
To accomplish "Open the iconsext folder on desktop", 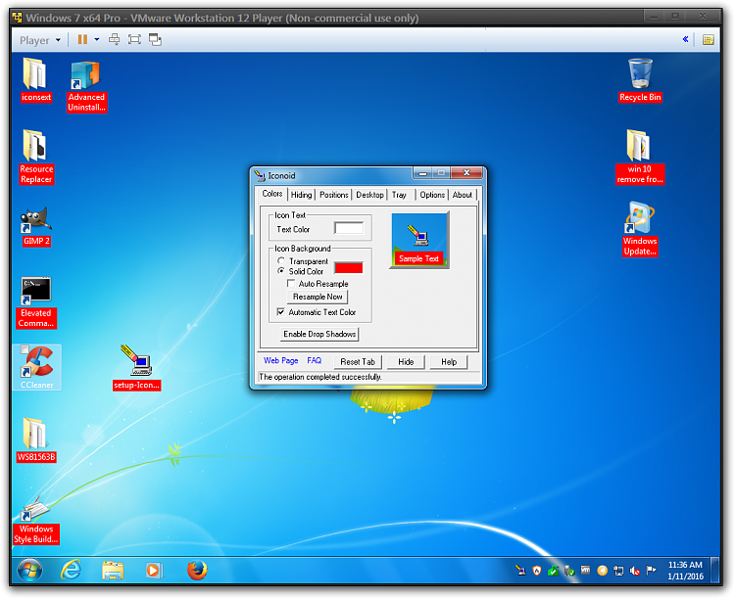I will click(35, 79).
